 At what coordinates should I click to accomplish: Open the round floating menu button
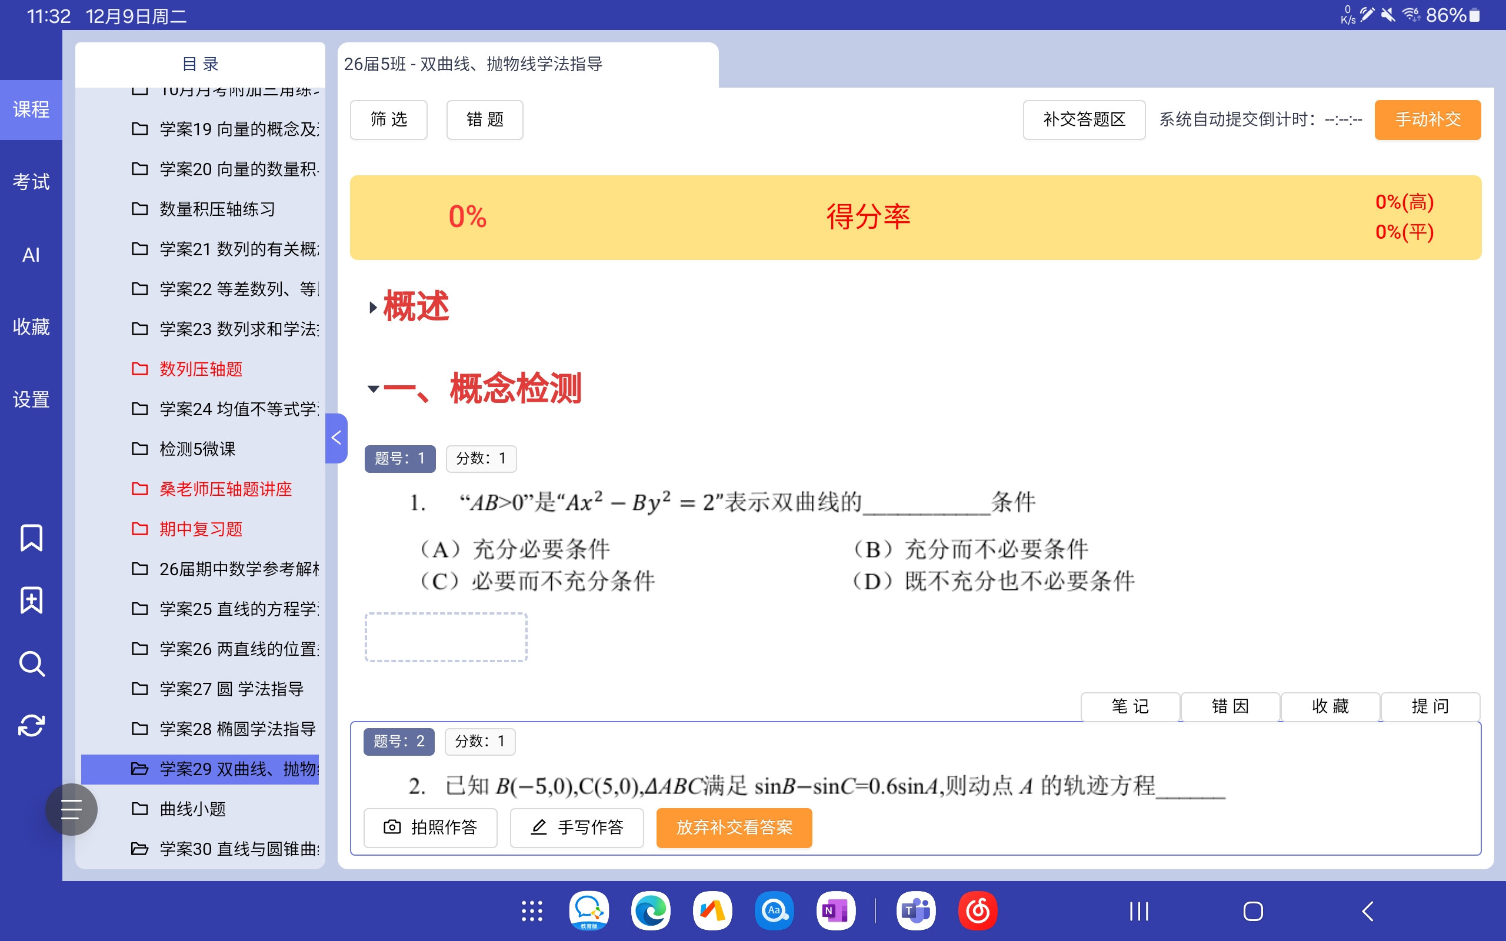pyautogui.click(x=71, y=809)
